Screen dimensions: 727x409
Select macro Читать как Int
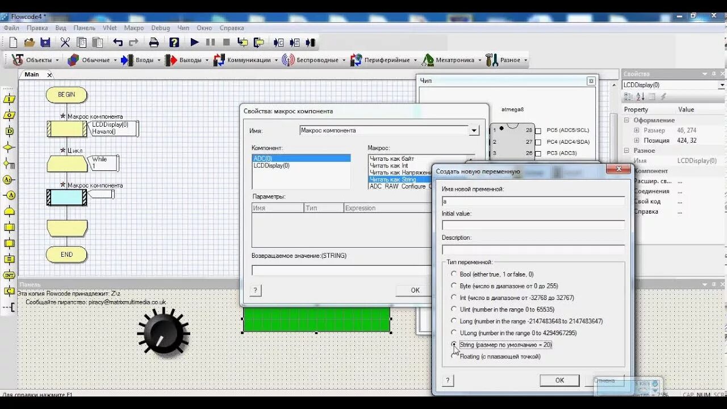(x=389, y=166)
